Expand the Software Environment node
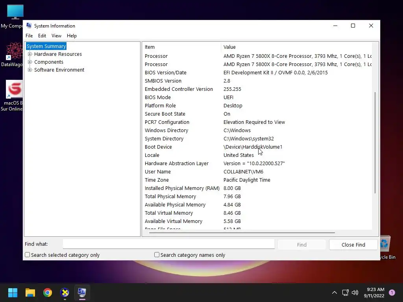The height and width of the screenshot is (302, 403). click(x=30, y=70)
